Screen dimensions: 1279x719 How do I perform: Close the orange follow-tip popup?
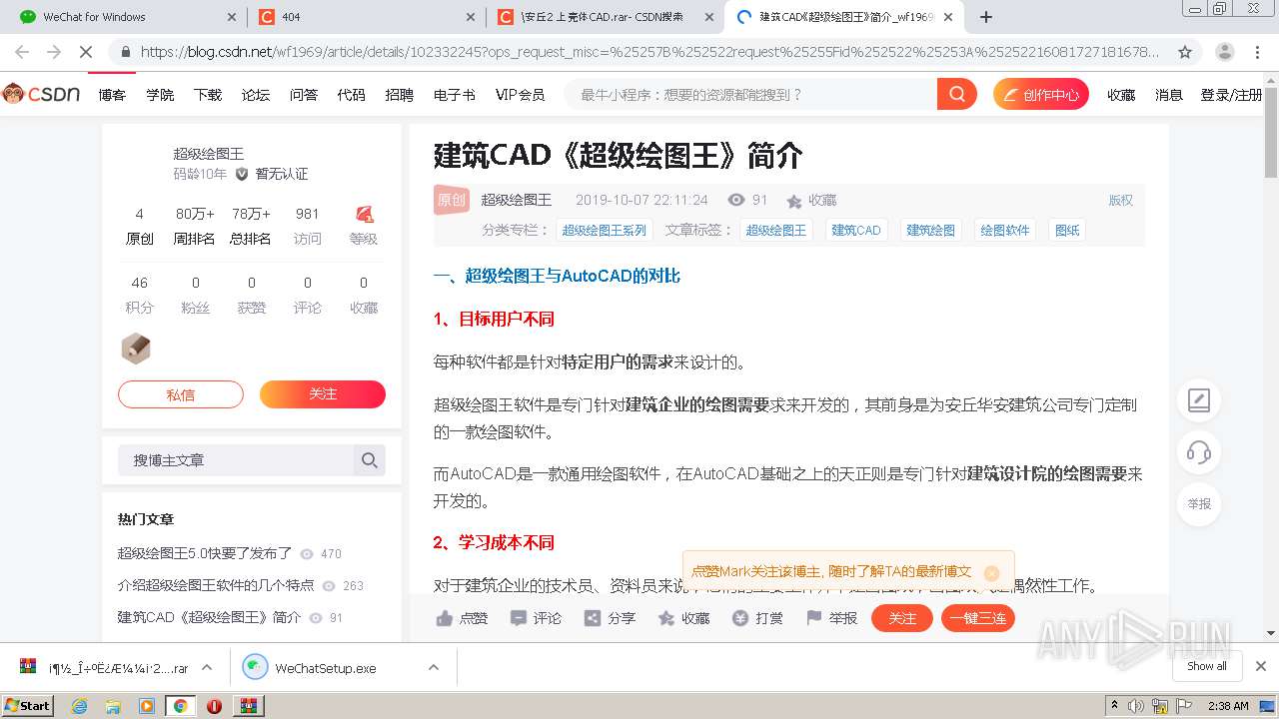[991, 572]
